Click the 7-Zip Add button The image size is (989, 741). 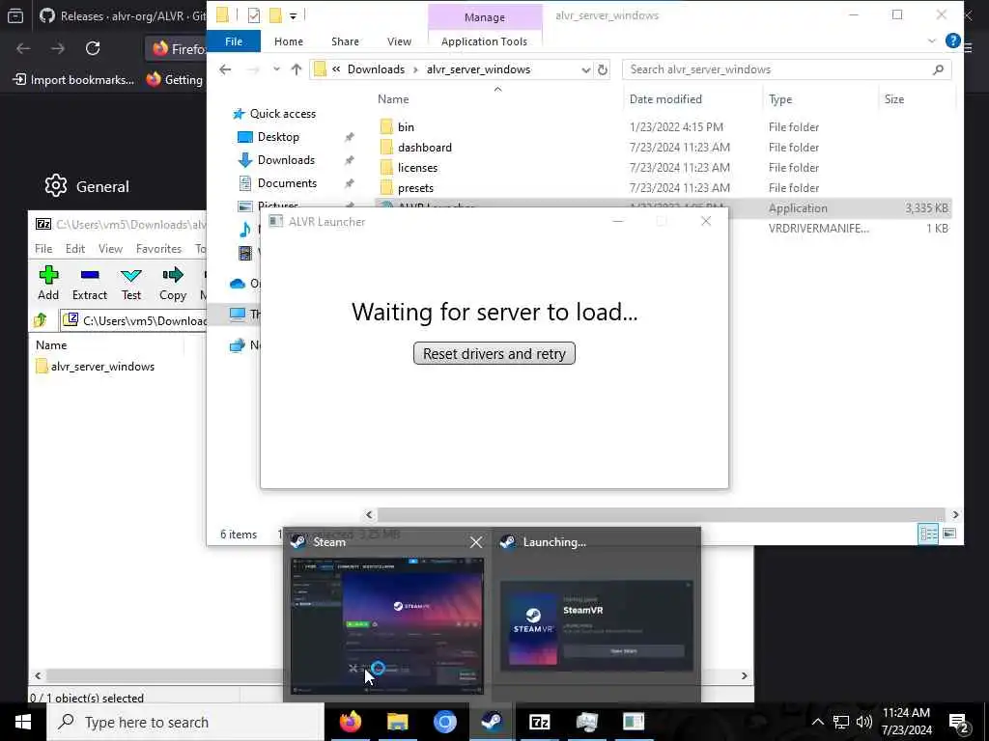click(x=48, y=283)
